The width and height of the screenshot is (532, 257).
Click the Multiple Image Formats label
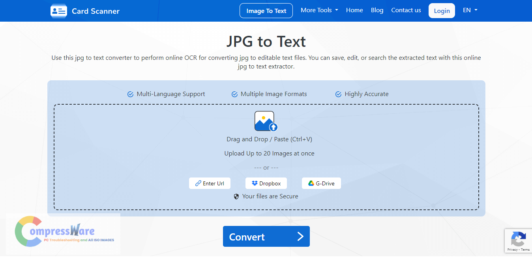pyautogui.click(x=274, y=94)
